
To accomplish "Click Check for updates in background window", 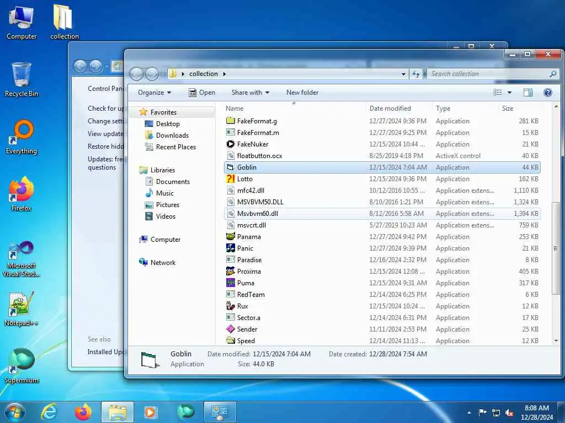I will pos(105,109).
